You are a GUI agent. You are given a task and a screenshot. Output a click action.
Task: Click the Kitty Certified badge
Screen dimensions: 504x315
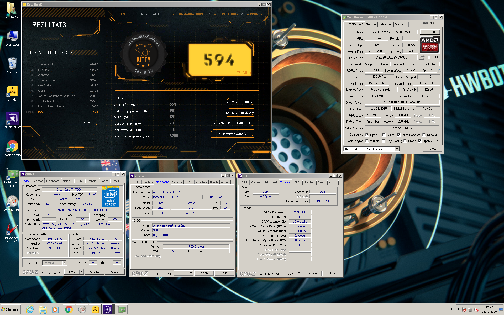[143, 54]
